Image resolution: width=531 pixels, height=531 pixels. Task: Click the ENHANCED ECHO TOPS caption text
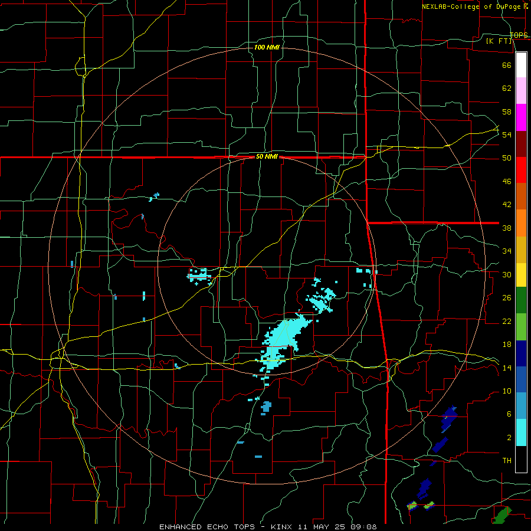pyautogui.click(x=209, y=527)
